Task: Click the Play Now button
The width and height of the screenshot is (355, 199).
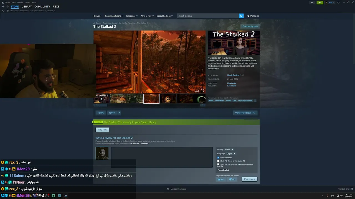Action: (x=102, y=130)
